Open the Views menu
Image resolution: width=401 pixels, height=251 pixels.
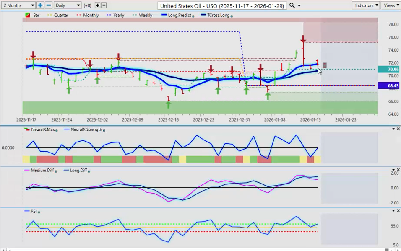[391, 5]
